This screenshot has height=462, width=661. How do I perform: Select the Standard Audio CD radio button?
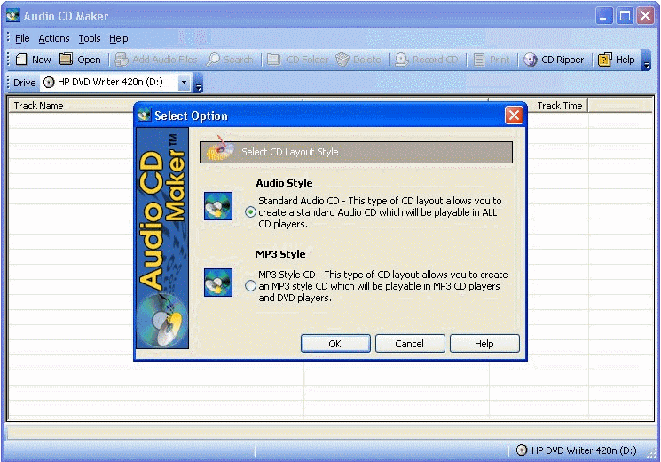point(250,212)
